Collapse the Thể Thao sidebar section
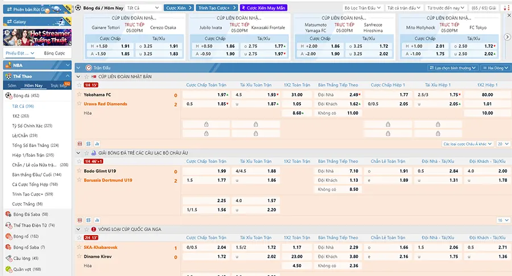Viewport: 512px width, 276px height. click(37, 76)
